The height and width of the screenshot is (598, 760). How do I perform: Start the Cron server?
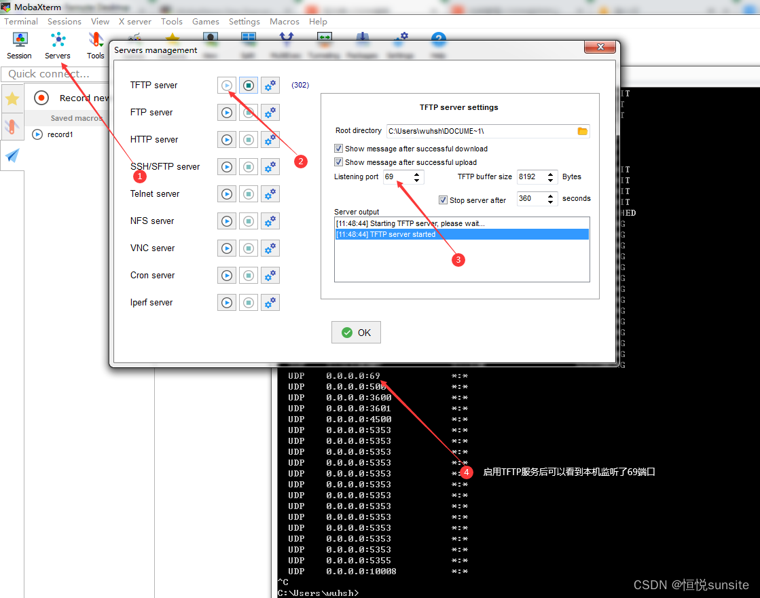tap(226, 276)
